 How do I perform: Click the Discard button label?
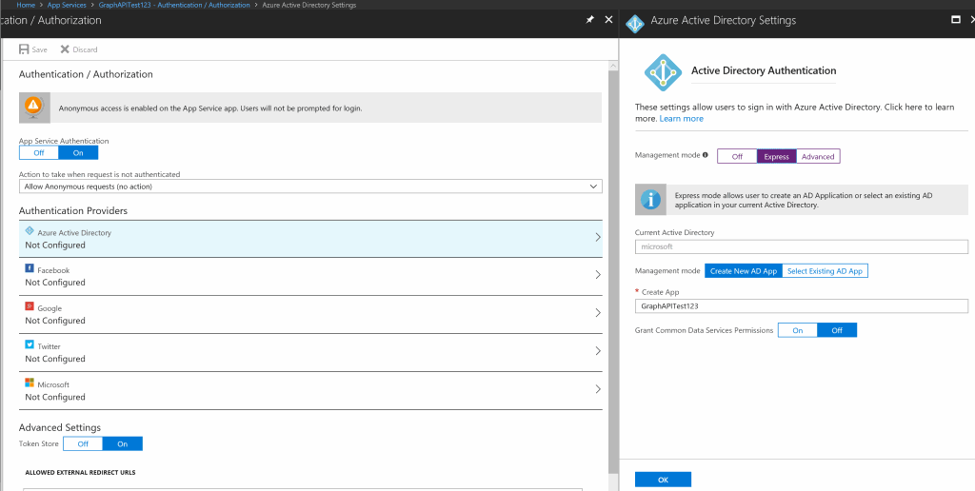coord(85,49)
